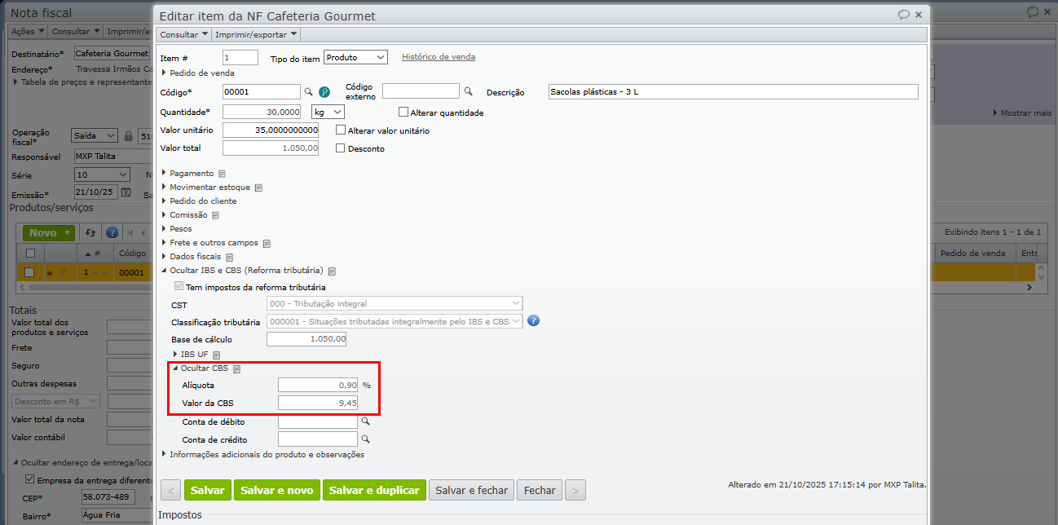1058x525 pixels.
Task: Open Tipo do item dropdown
Action: (x=355, y=57)
